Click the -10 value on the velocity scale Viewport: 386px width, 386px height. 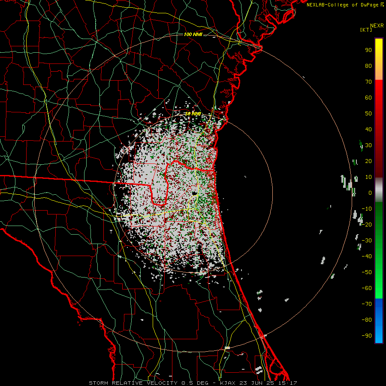[367, 209]
